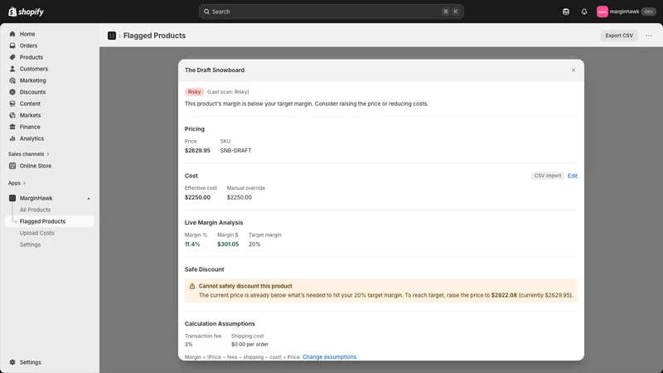Image resolution: width=663 pixels, height=373 pixels.
Task: Open the notifications bell
Action: pyautogui.click(x=584, y=12)
